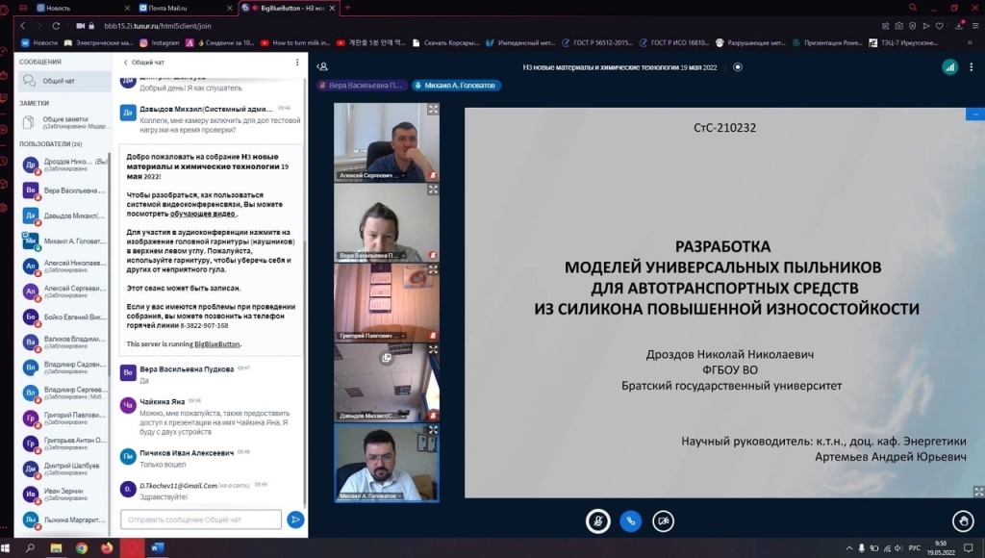Open the browser ad blocker shield icon
The height and width of the screenshot is (558, 985).
tap(913, 26)
